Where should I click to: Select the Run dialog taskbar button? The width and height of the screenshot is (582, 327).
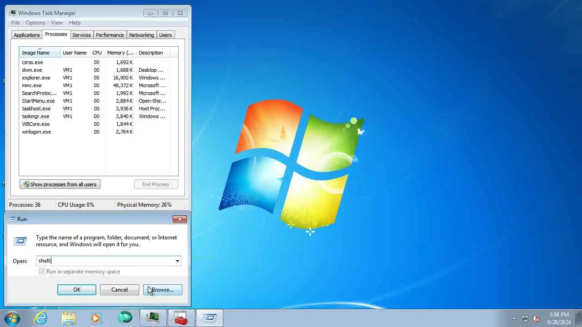click(x=209, y=318)
